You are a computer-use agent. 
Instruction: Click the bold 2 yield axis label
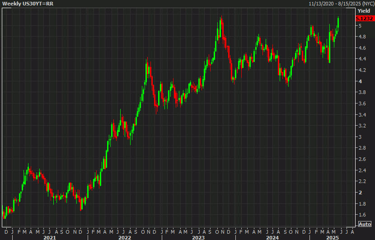[x=360, y=193]
